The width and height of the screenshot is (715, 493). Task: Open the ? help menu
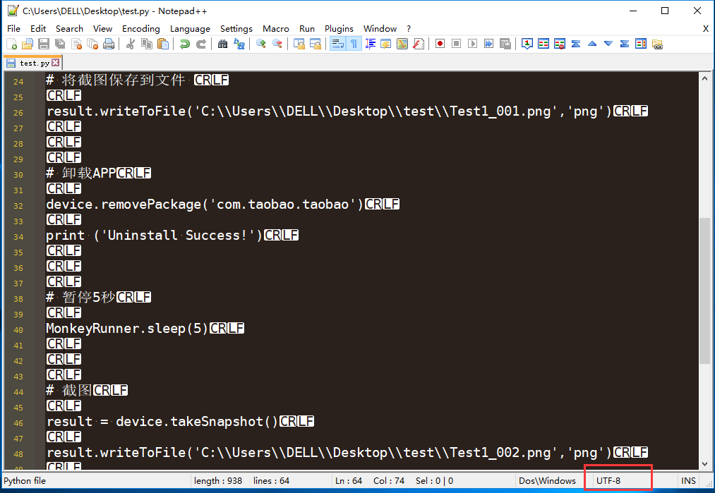[x=409, y=29]
